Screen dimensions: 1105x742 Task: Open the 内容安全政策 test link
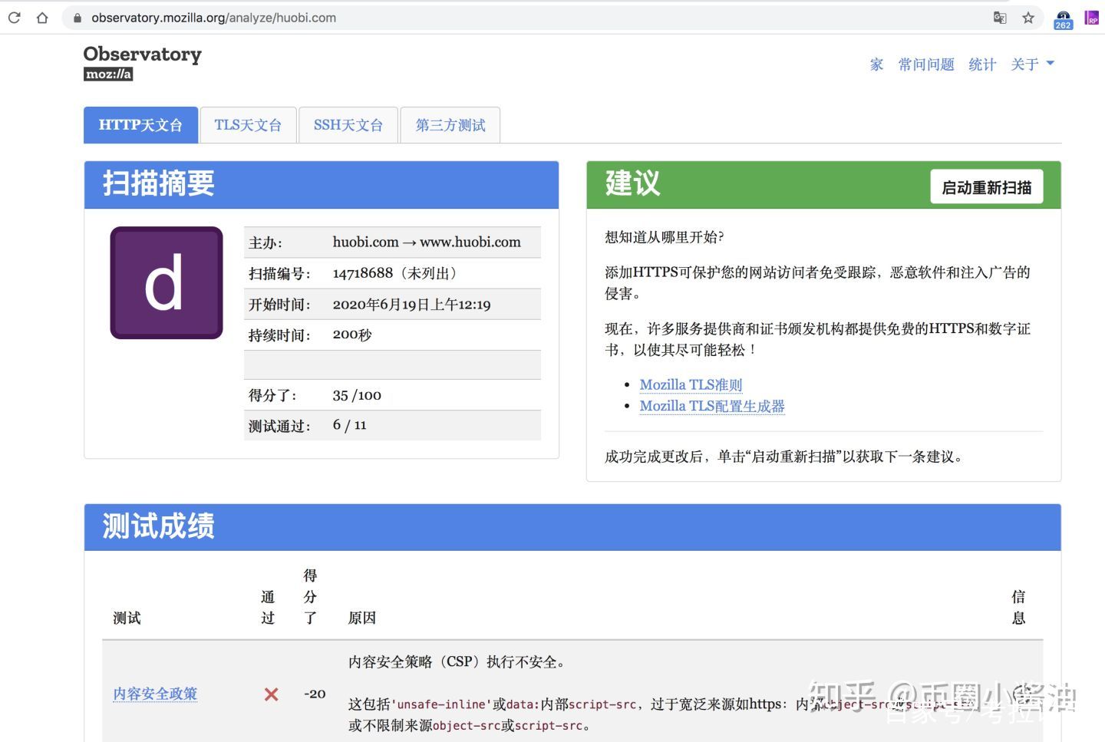click(x=155, y=694)
